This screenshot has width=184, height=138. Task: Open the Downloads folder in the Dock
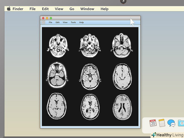[x=181, y=123]
